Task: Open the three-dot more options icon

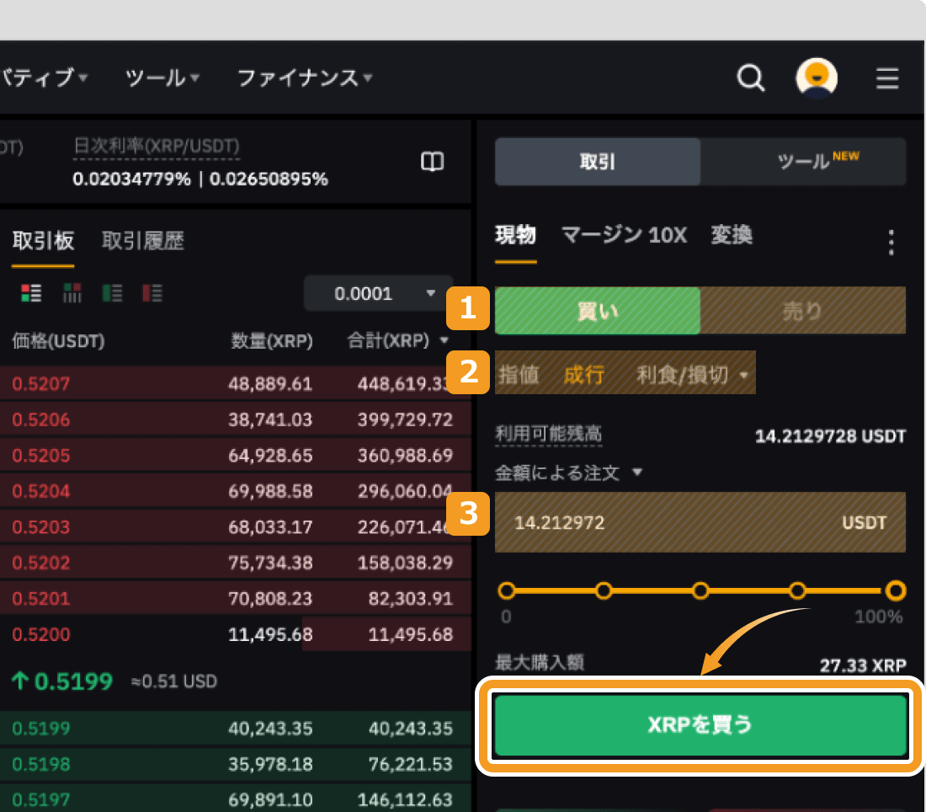Action: click(891, 243)
